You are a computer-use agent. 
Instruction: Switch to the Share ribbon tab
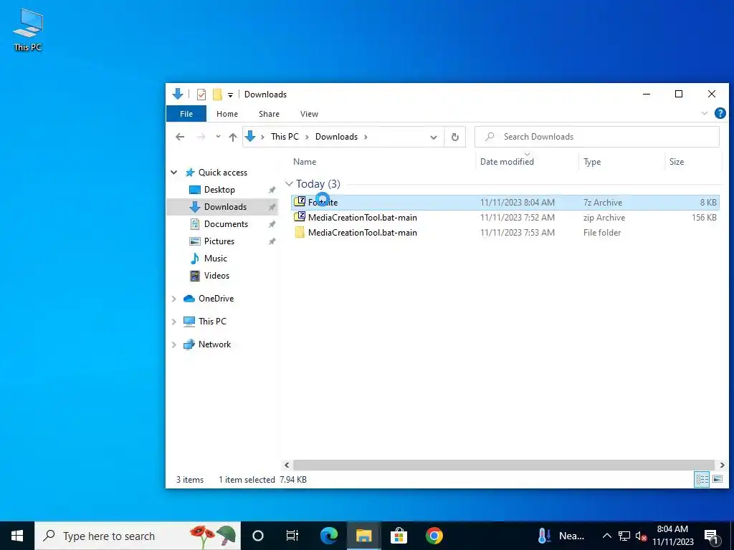[x=270, y=114]
